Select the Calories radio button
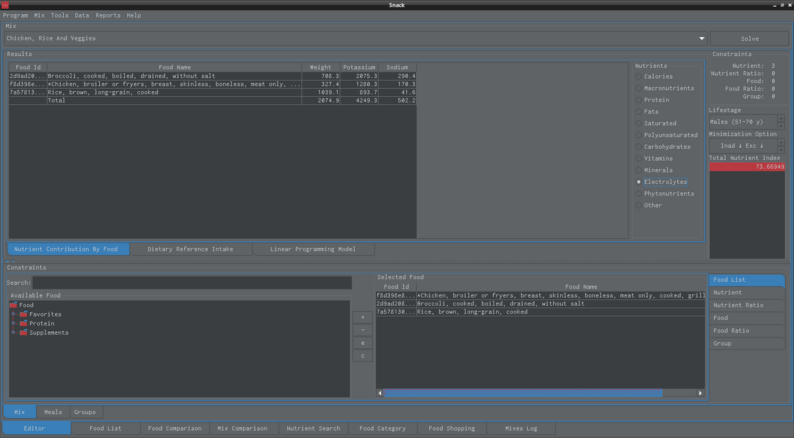This screenshot has width=794, height=438. click(x=639, y=76)
